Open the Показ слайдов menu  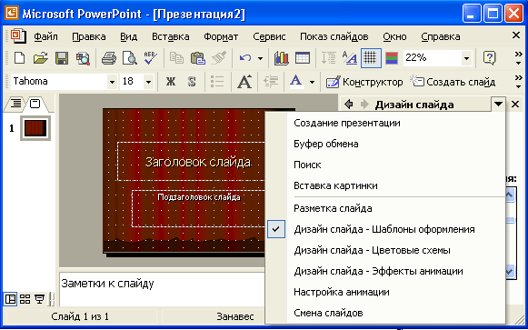334,36
